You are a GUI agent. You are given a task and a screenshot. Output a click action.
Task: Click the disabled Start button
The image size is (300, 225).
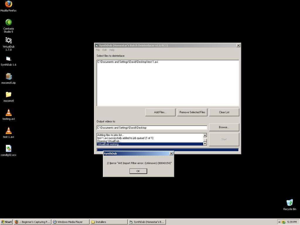point(224,139)
